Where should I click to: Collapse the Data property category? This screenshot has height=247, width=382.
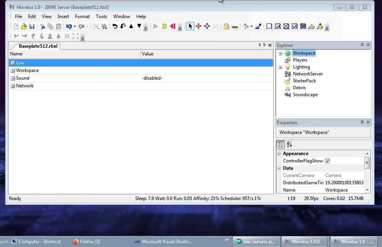279,168
